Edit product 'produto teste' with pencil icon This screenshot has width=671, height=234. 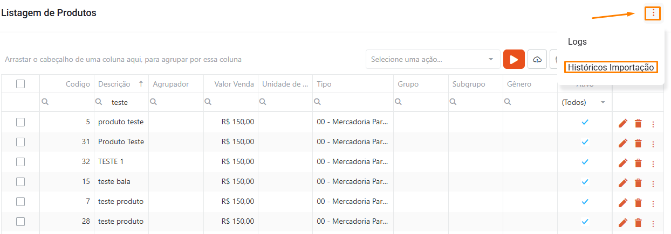click(x=623, y=124)
